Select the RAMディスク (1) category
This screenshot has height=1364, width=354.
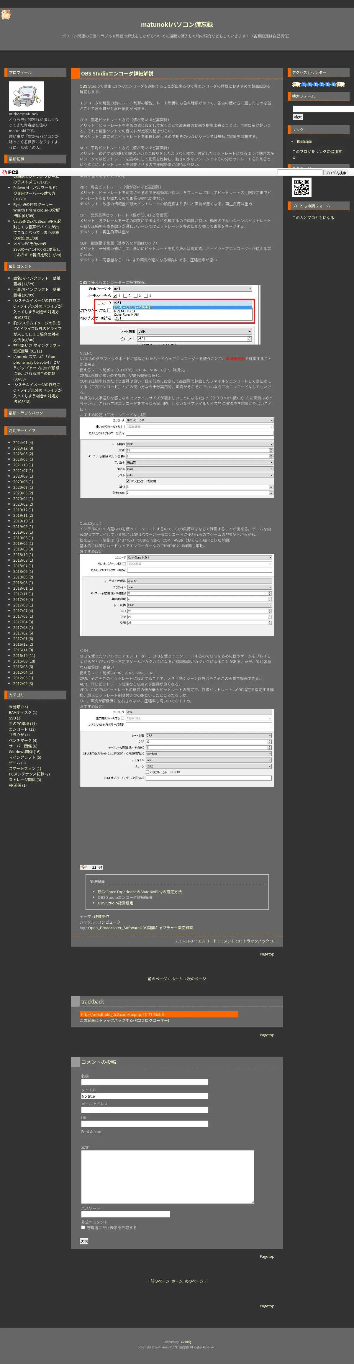coord(23,712)
